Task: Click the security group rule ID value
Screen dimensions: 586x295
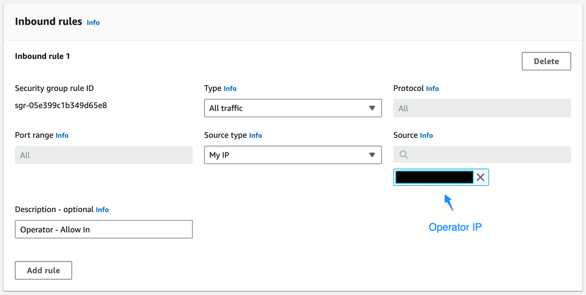Action: pyautogui.click(x=61, y=106)
